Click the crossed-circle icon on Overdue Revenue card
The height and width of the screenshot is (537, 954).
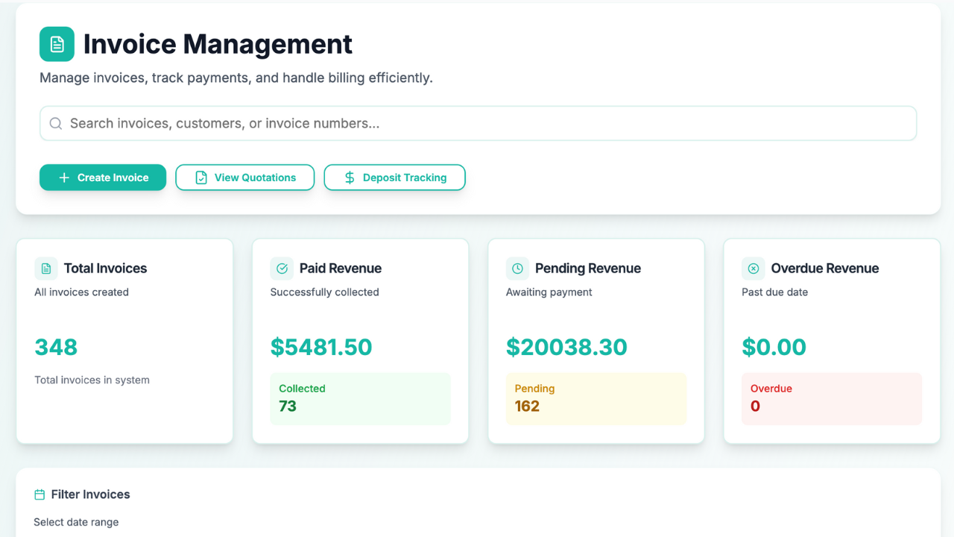[754, 268]
